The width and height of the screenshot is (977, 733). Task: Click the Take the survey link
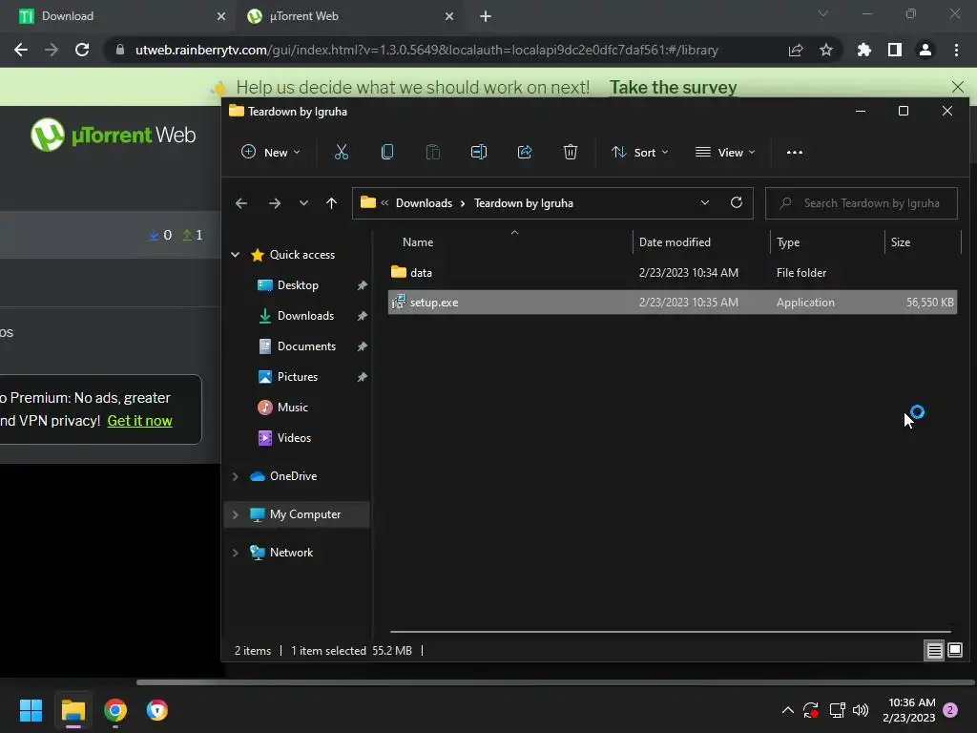(673, 87)
